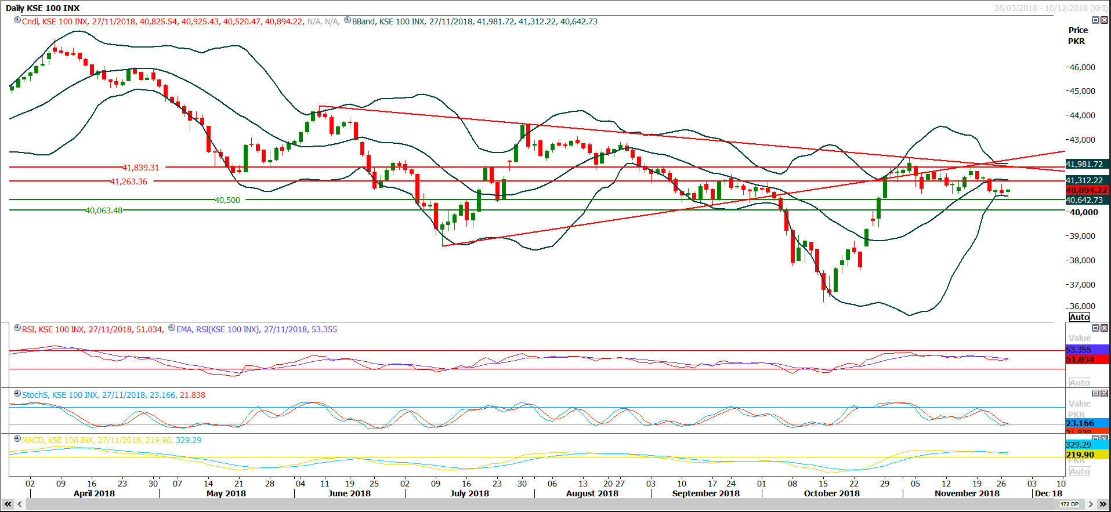This screenshot has height=512, width=1111.
Task: Step chart back with single-left arrow
Action: [20, 504]
